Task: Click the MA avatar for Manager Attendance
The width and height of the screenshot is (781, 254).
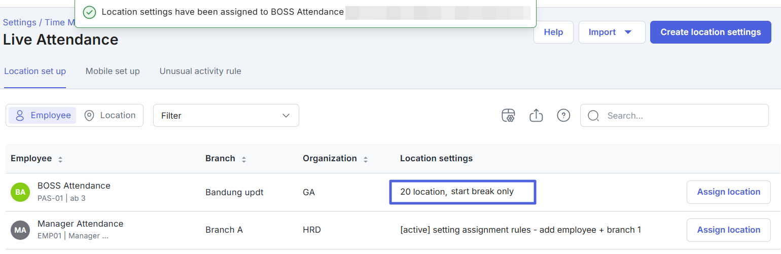Action: 20,230
